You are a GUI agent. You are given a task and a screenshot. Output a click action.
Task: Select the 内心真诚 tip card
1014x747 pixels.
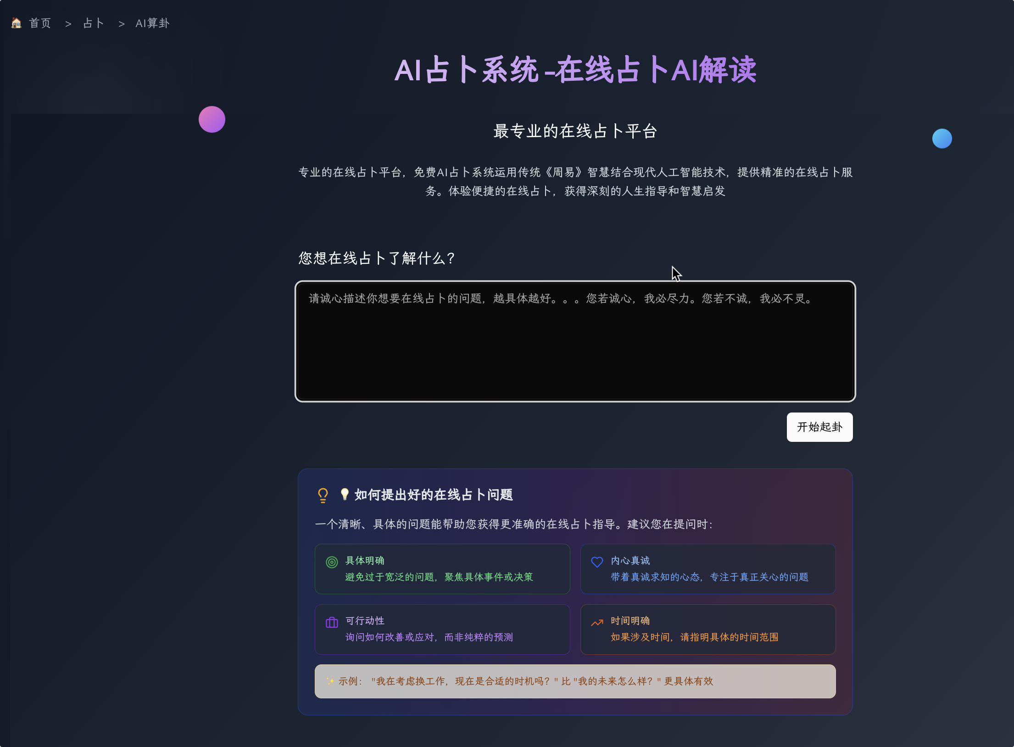point(708,569)
